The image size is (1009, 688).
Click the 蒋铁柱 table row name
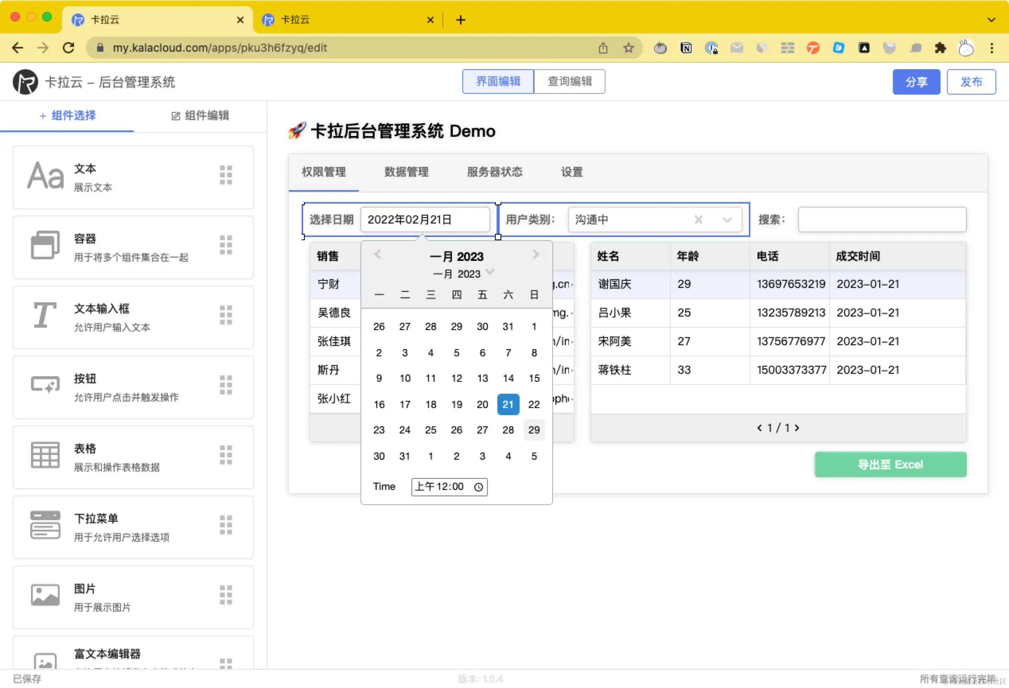[614, 370]
